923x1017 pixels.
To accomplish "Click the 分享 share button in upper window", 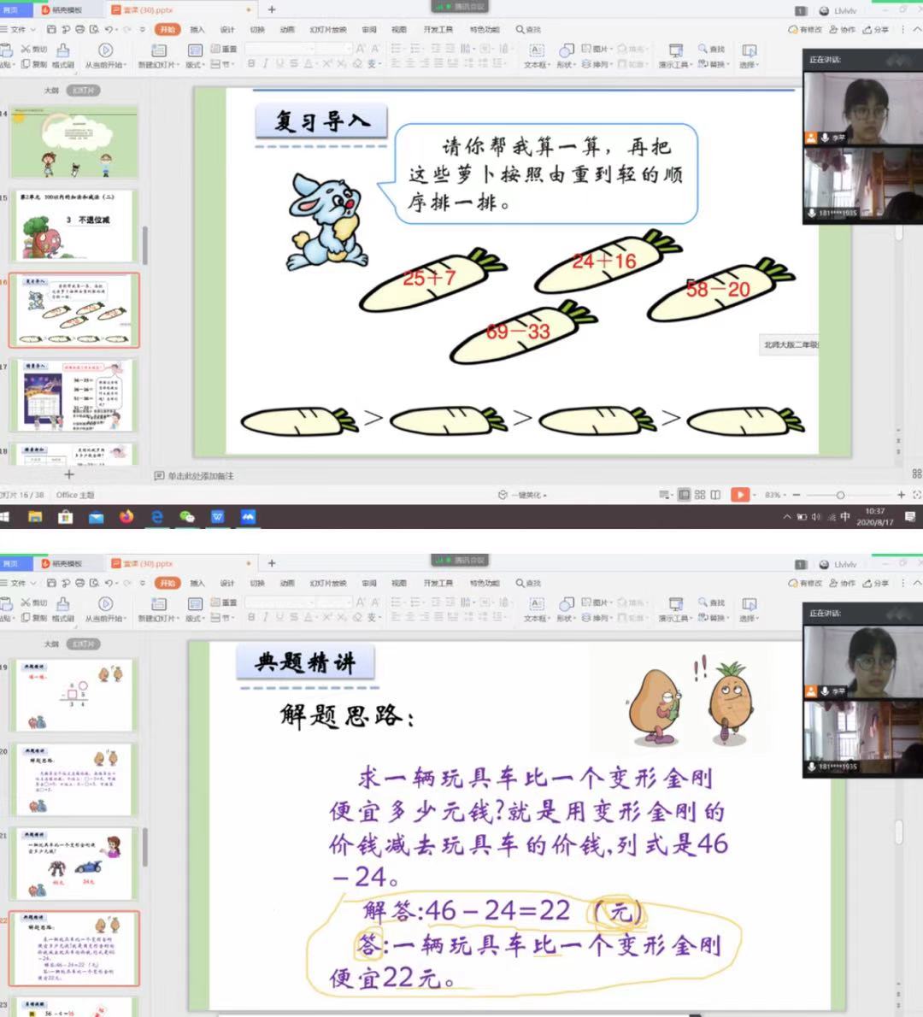I will (876, 29).
